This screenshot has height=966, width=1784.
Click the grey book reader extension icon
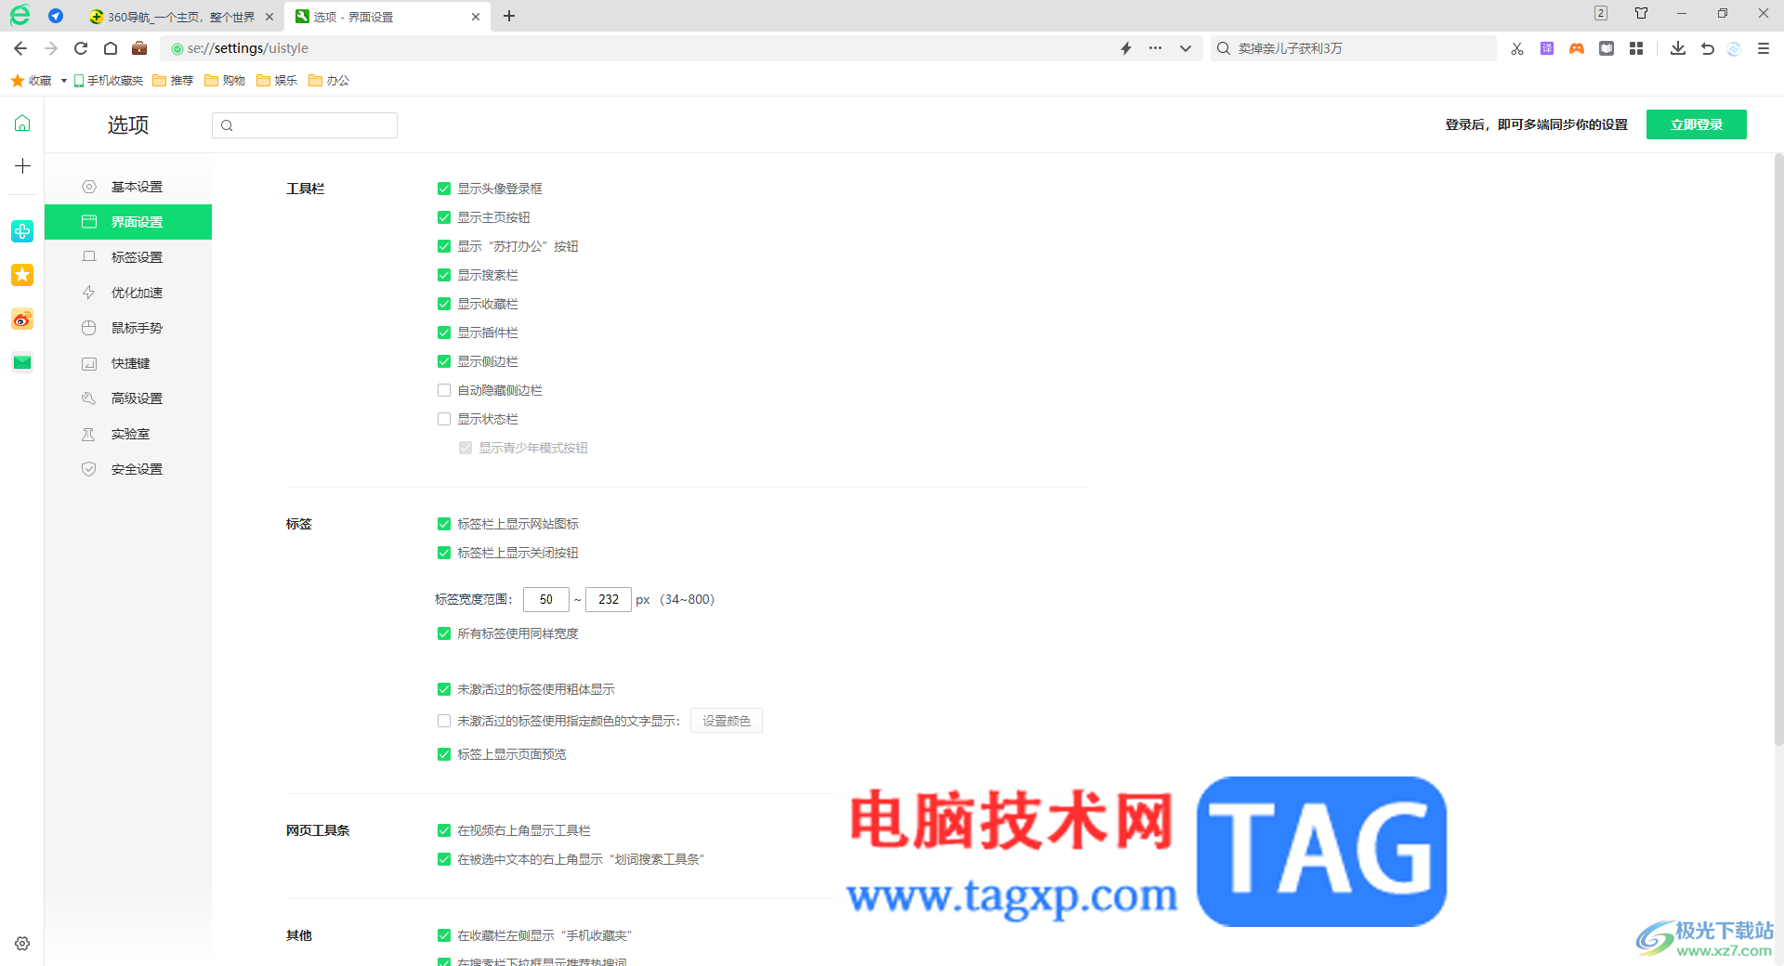point(1607,48)
